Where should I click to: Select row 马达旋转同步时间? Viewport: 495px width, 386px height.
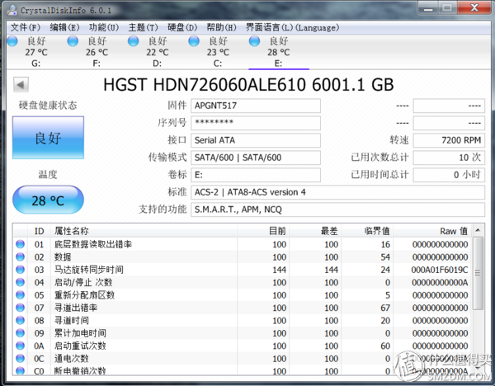coord(243,270)
